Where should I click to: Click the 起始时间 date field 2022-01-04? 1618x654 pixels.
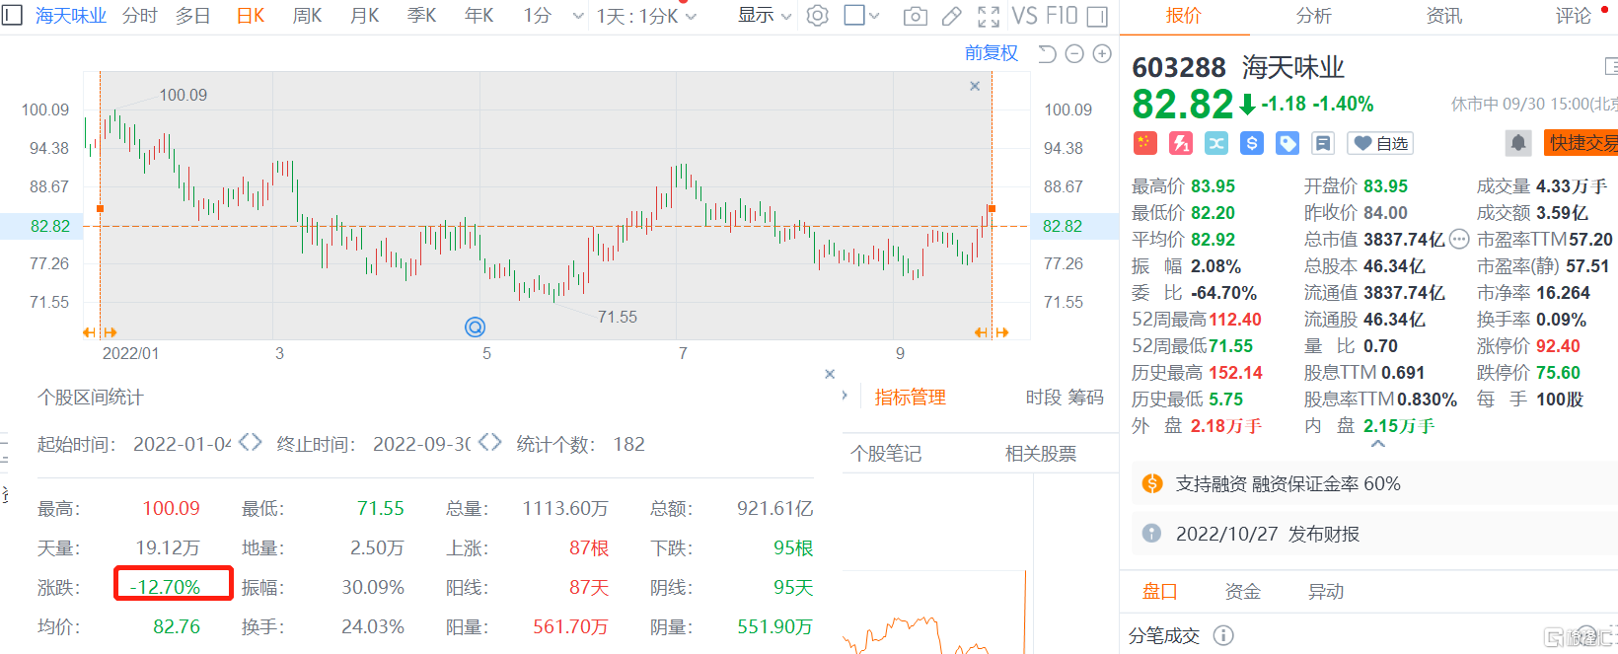[182, 444]
